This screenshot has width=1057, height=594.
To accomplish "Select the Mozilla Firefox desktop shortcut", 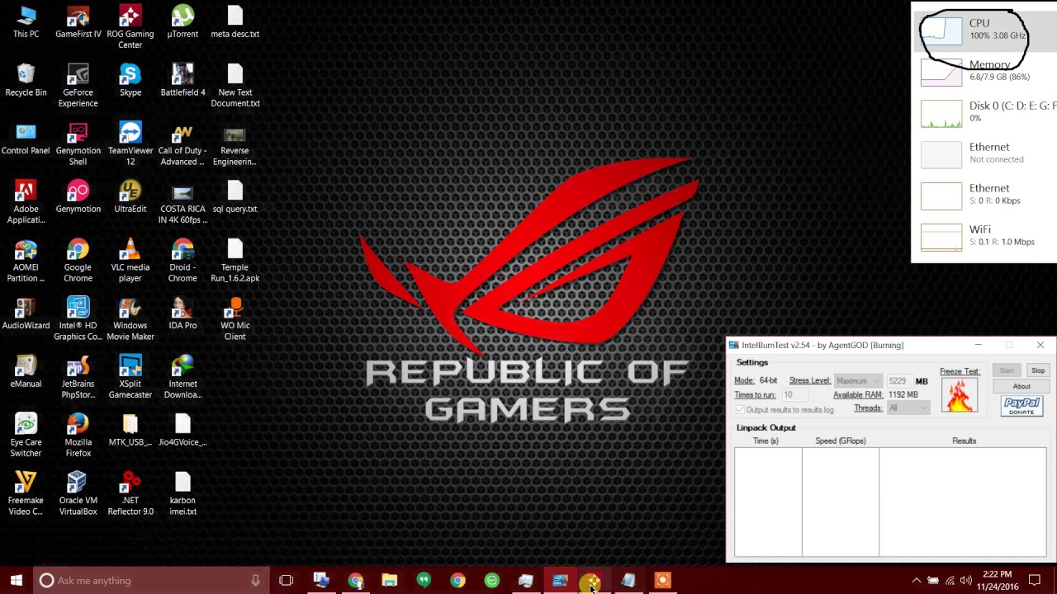I will [x=78, y=436].
